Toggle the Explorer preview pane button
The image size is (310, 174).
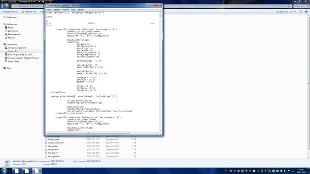pos(300,12)
